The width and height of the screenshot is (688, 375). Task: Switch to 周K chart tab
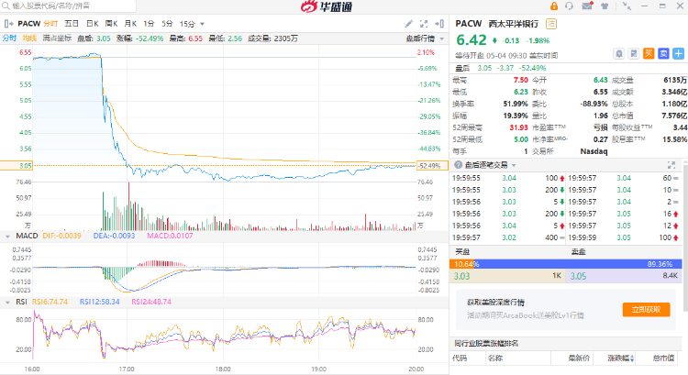point(111,24)
